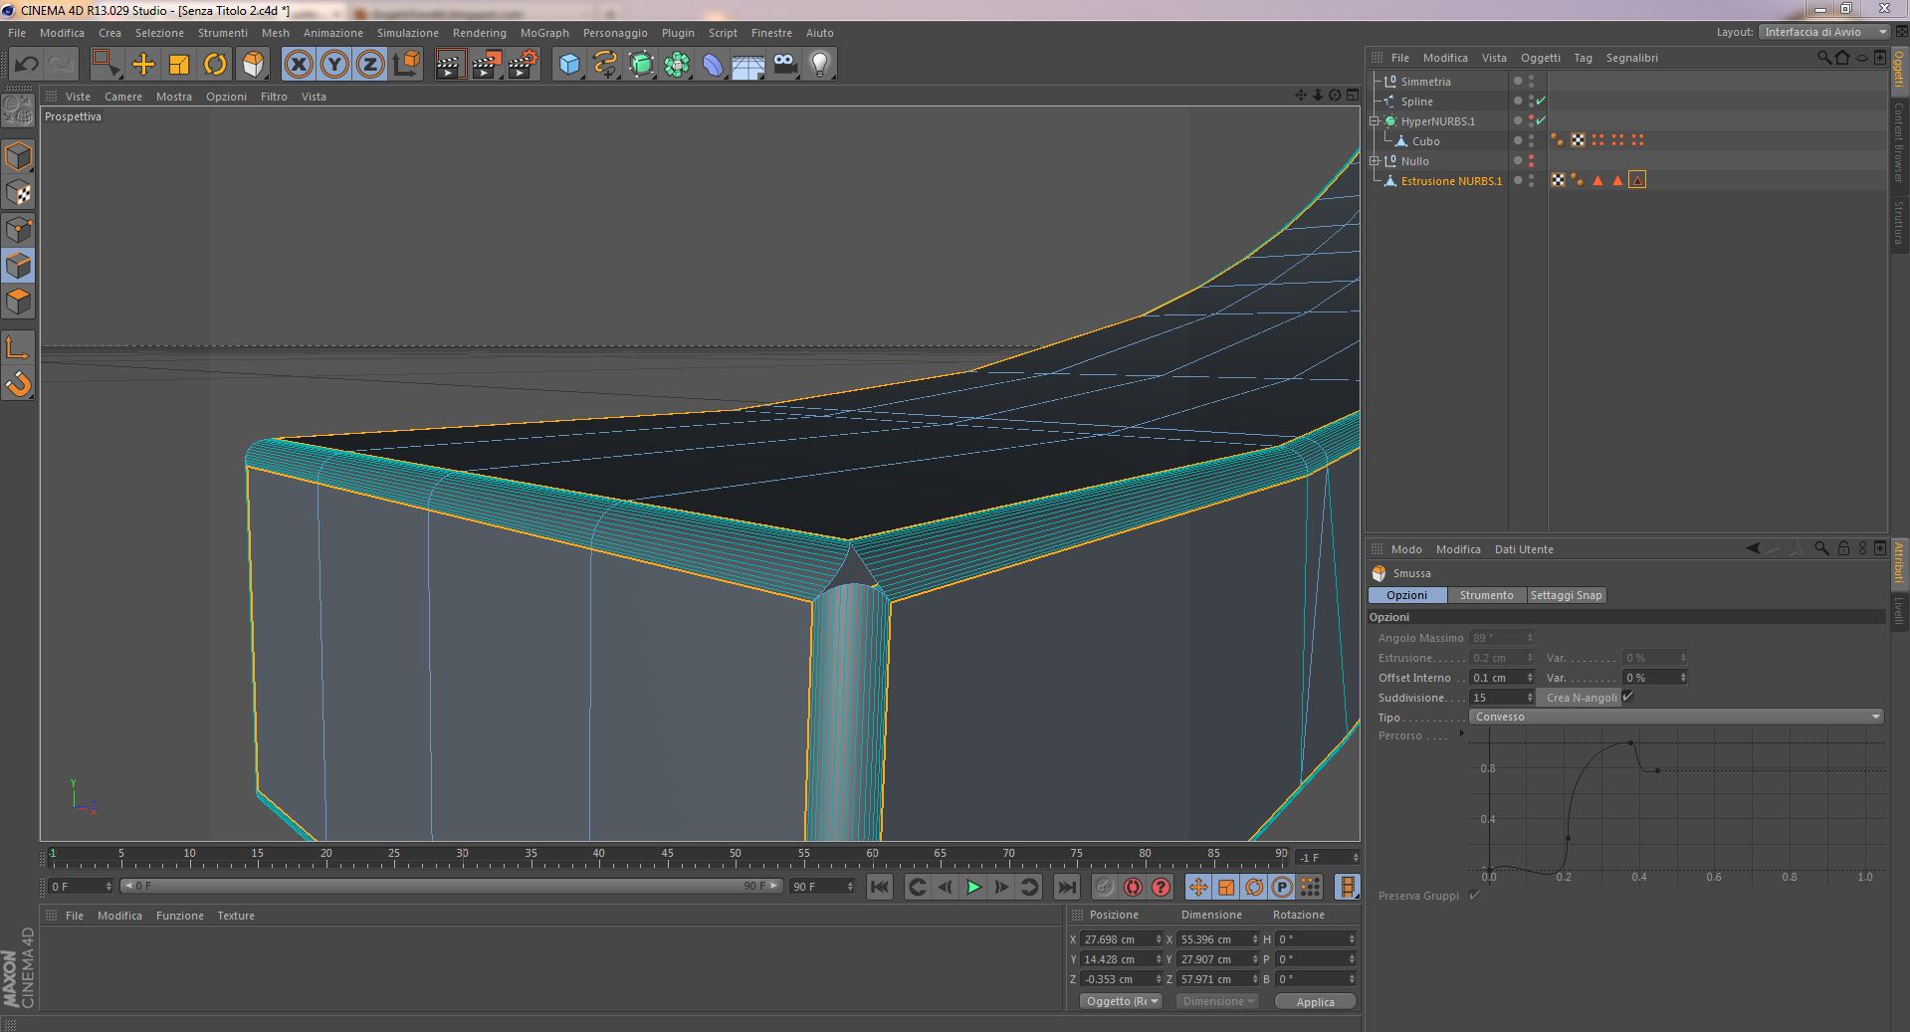Open the Render Settings
The image size is (1910, 1032).
(524, 65)
